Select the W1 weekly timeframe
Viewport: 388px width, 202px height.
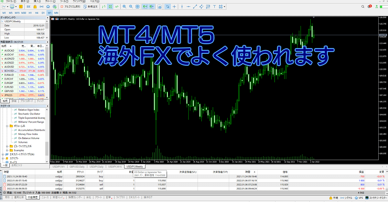pyautogui.click(x=49, y=13)
